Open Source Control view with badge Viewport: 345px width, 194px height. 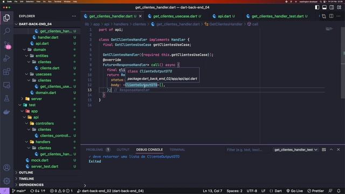tap(6, 45)
